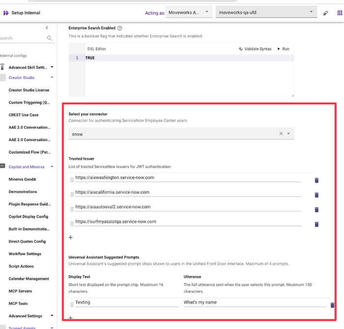This screenshot has height=329, width=344.
Task: Click drag handle of aiaautoeval2 row
Action: [x=72, y=209]
